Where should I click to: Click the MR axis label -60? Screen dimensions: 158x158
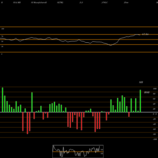click(x=154, y=129)
